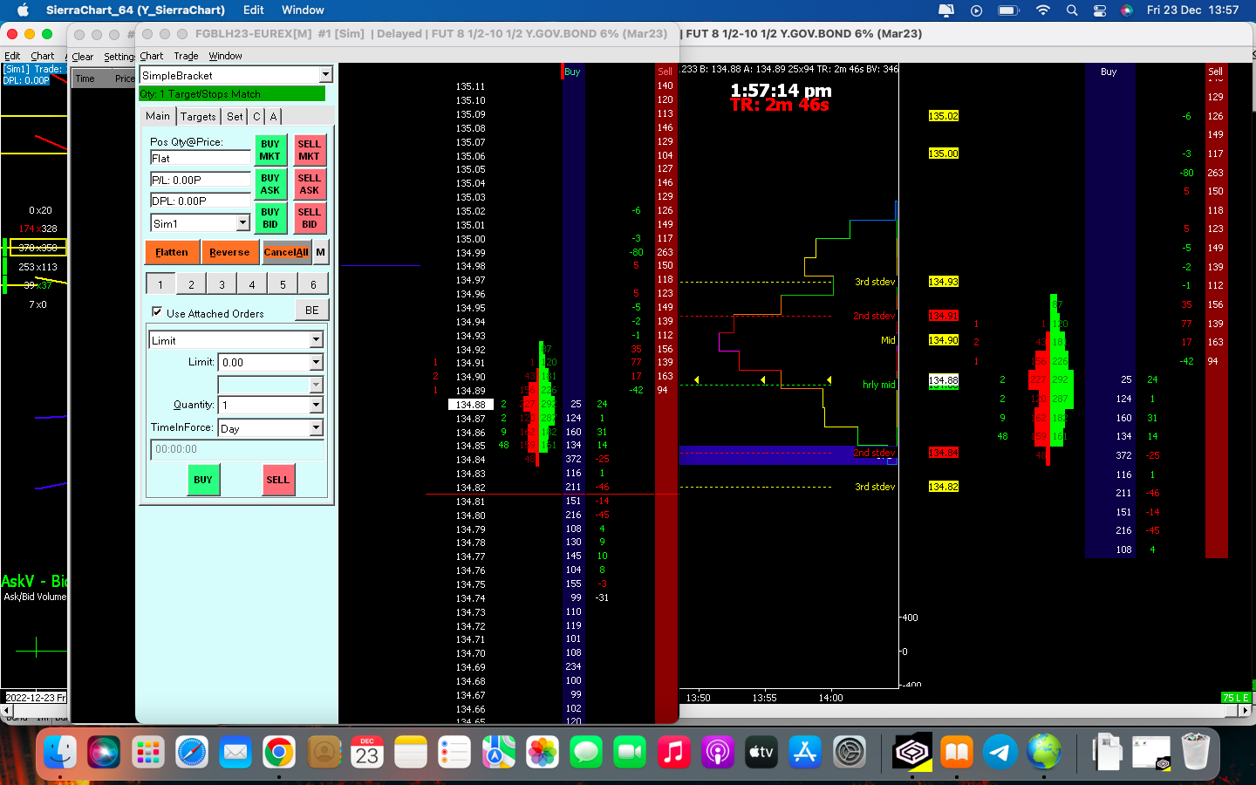Open the C tab

click(x=256, y=117)
